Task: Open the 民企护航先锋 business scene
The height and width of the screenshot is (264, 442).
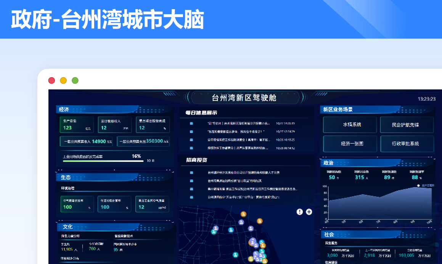Action: [x=407, y=125]
